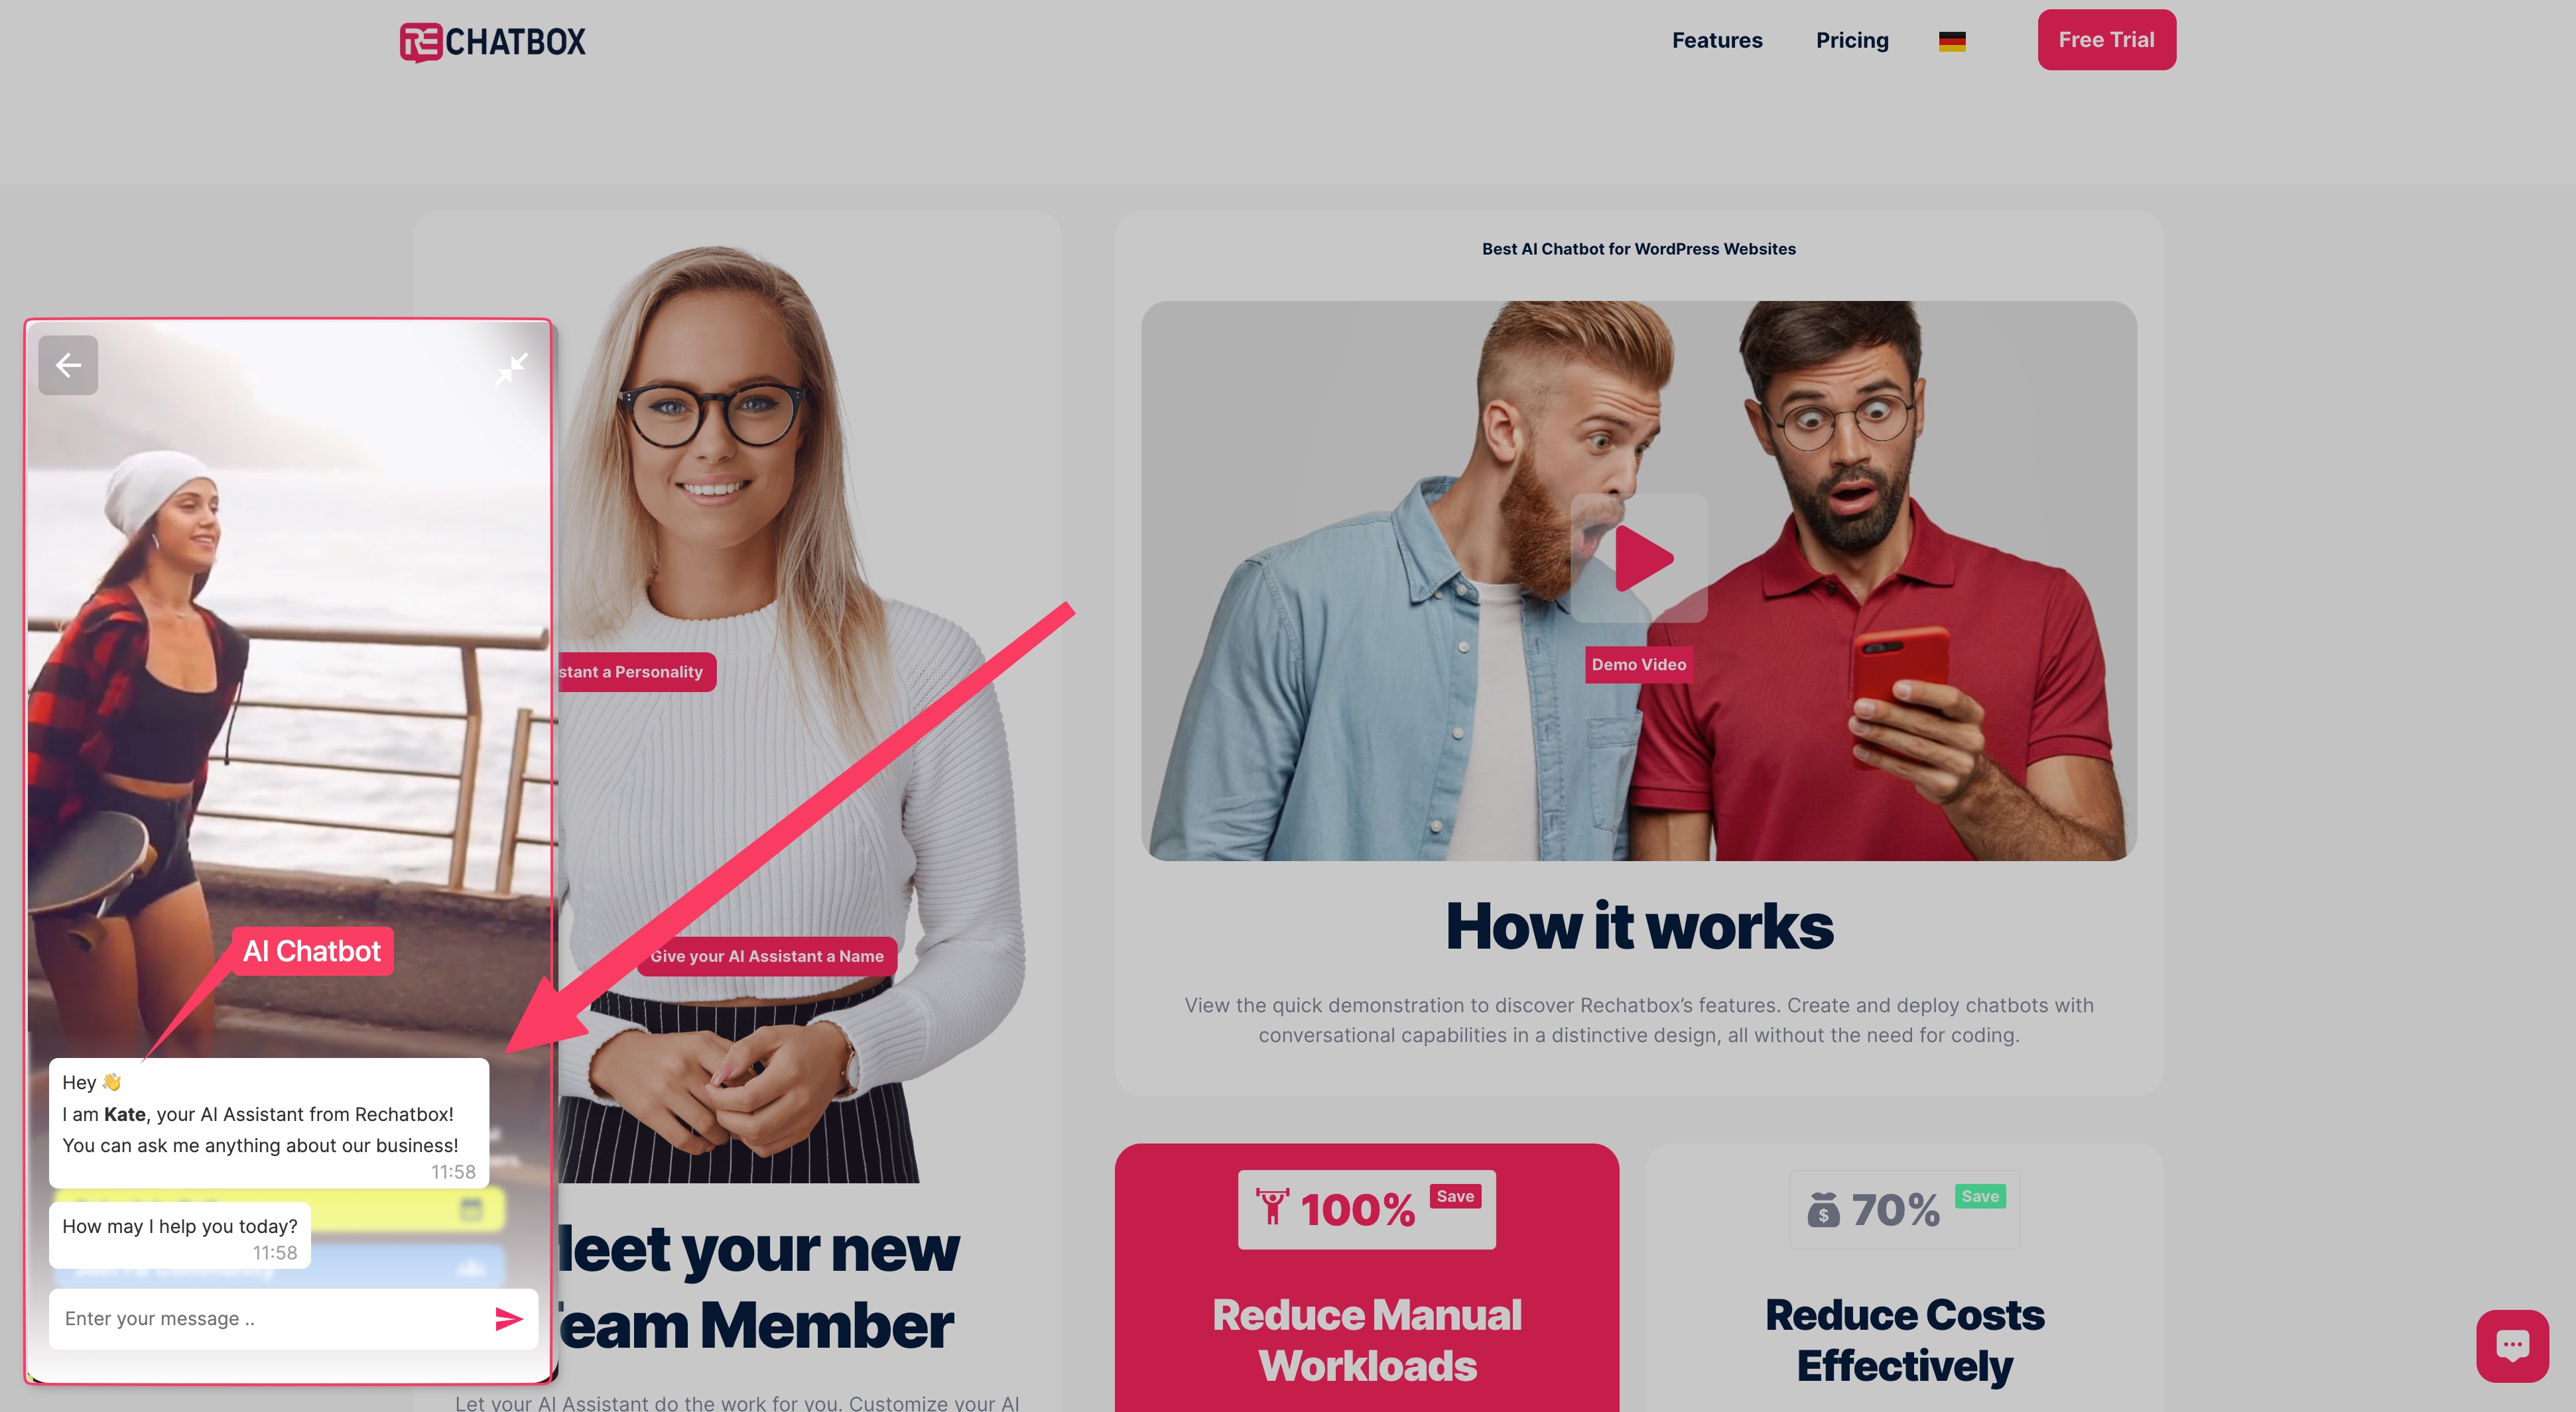Play the demo video

(1639, 559)
